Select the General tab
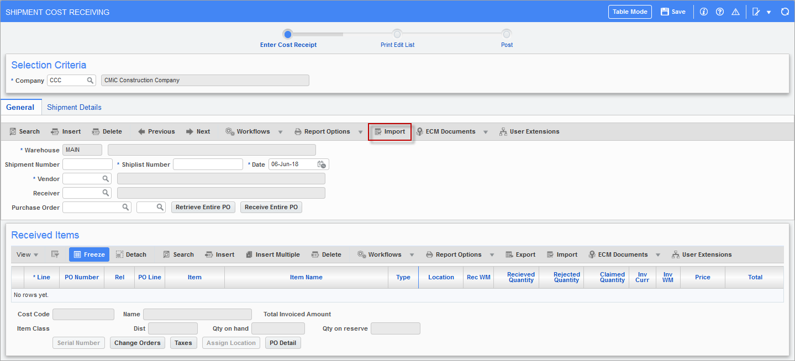The height and width of the screenshot is (361, 795). (x=20, y=108)
